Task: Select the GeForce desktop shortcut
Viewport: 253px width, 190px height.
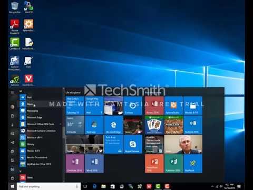Action: pyautogui.click(x=15, y=80)
